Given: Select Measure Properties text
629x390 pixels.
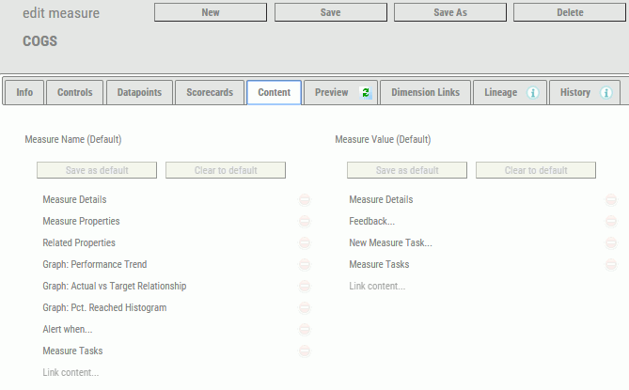Looking at the screenshot, I should point(81,221).
